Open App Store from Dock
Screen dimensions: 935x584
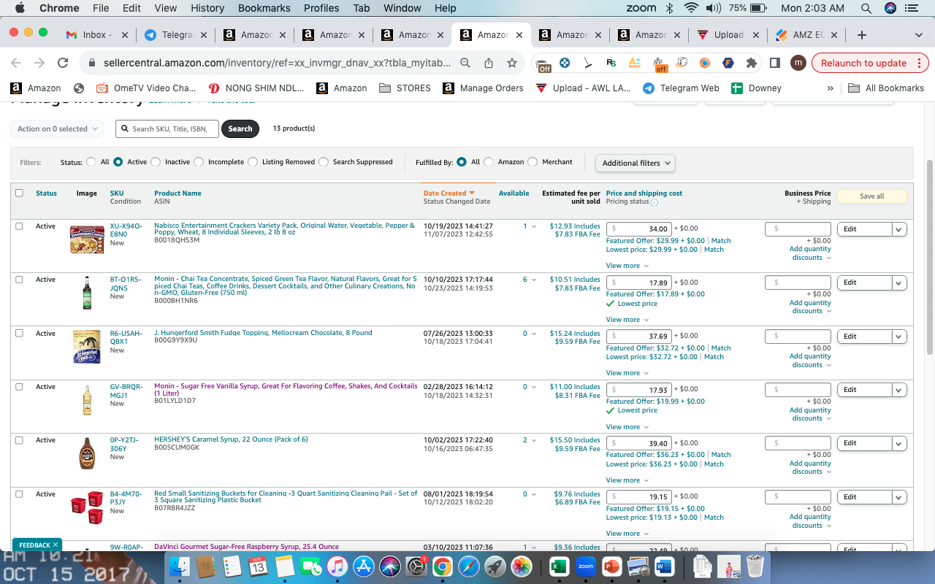tap(363, 566)
